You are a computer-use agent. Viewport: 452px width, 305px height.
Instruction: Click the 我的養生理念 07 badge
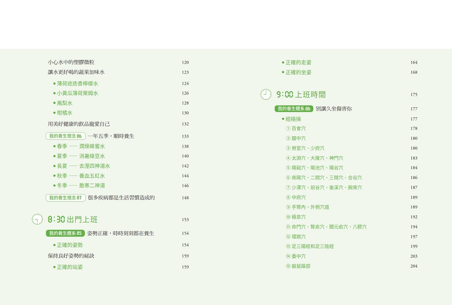(66, 198)
